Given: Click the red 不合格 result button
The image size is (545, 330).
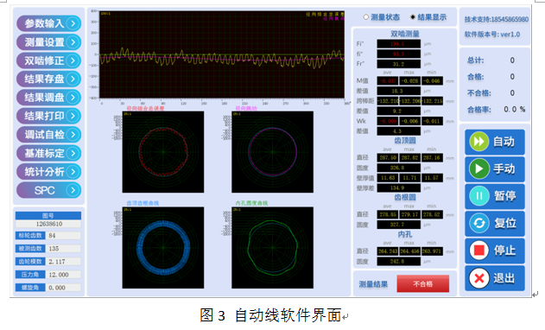Looking at the screenshot, I should [422, 284].
